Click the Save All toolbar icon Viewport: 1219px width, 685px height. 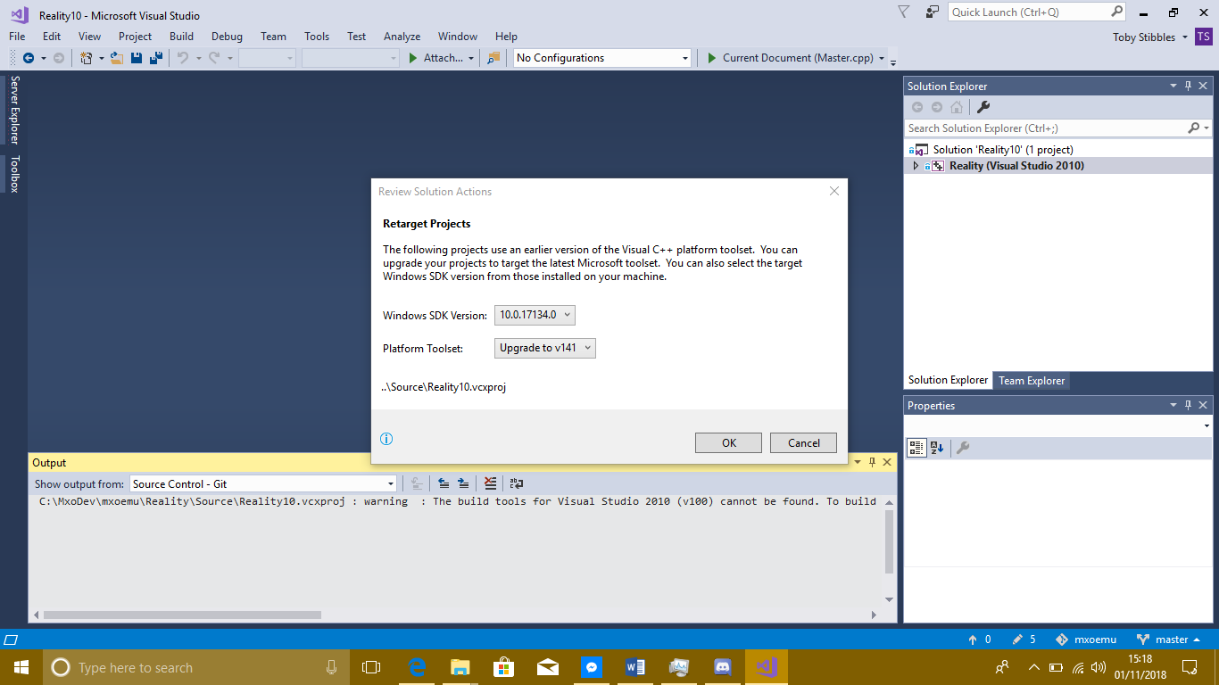156,58
